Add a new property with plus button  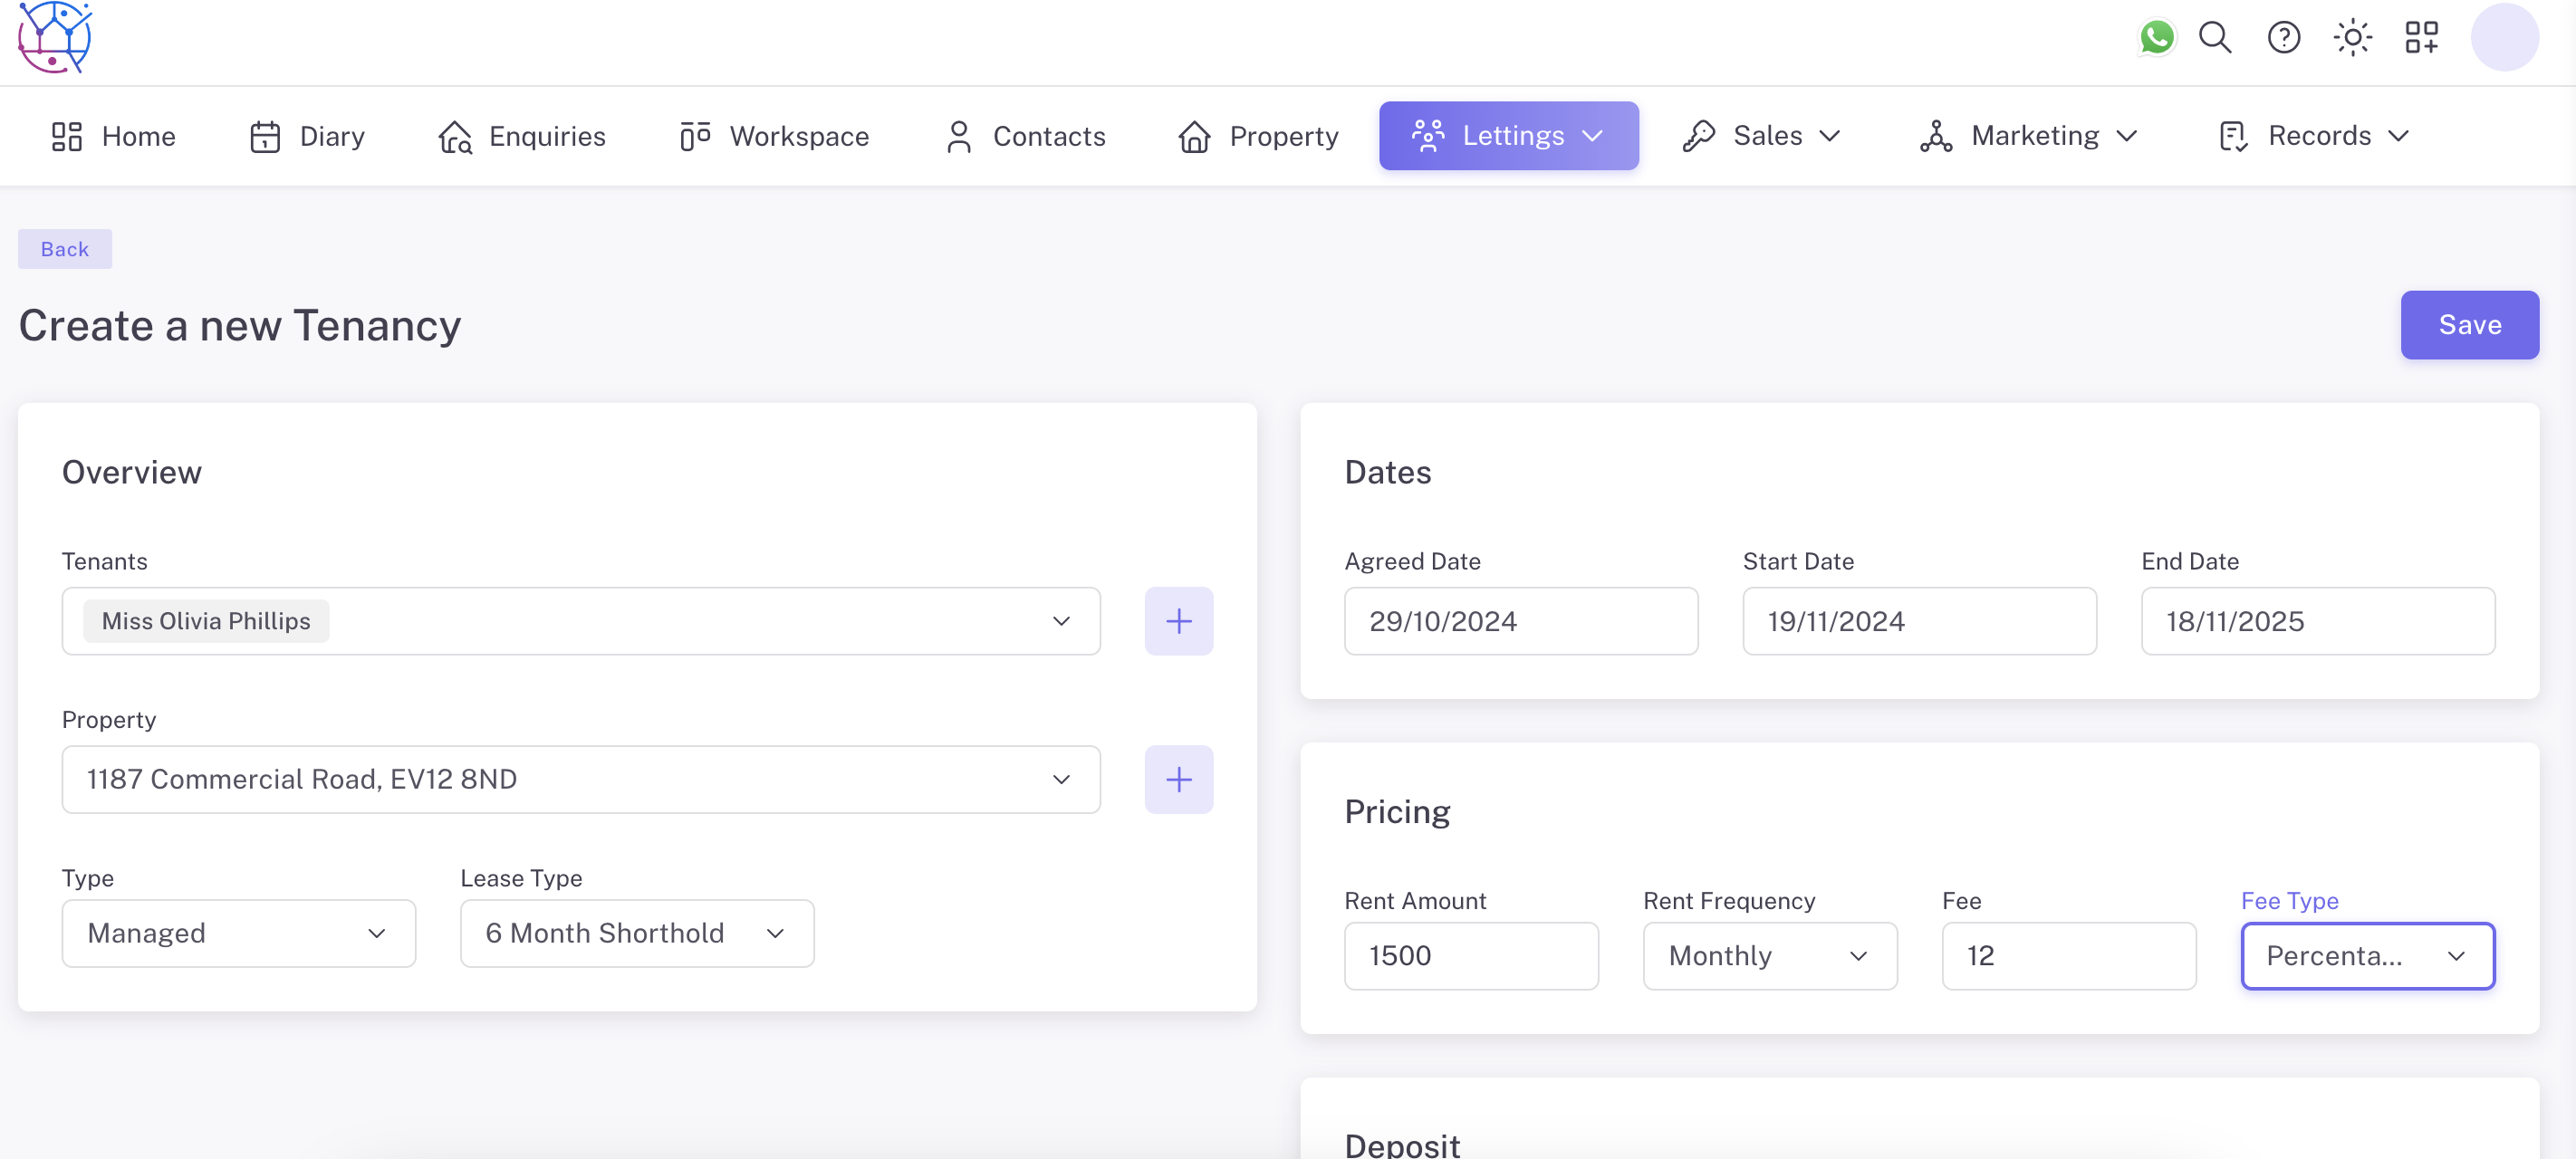[1178, 779]
